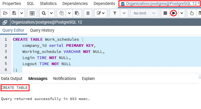
Task: Open the Find options dropdown arrow
Action: (51, 13)
